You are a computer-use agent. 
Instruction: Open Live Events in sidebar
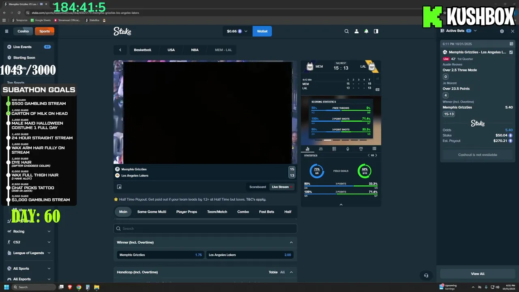tap(28, 47)
